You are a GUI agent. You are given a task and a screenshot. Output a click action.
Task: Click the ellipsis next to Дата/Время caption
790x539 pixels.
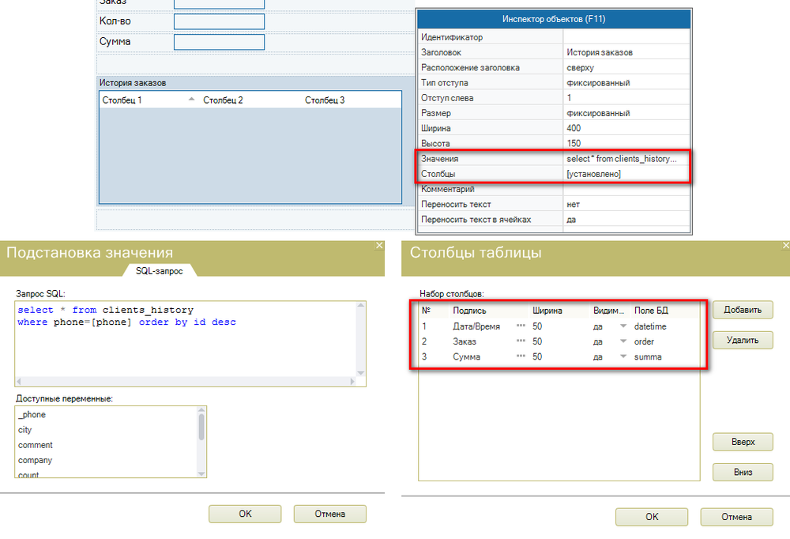pyautogui.click(x=521, y=326)
